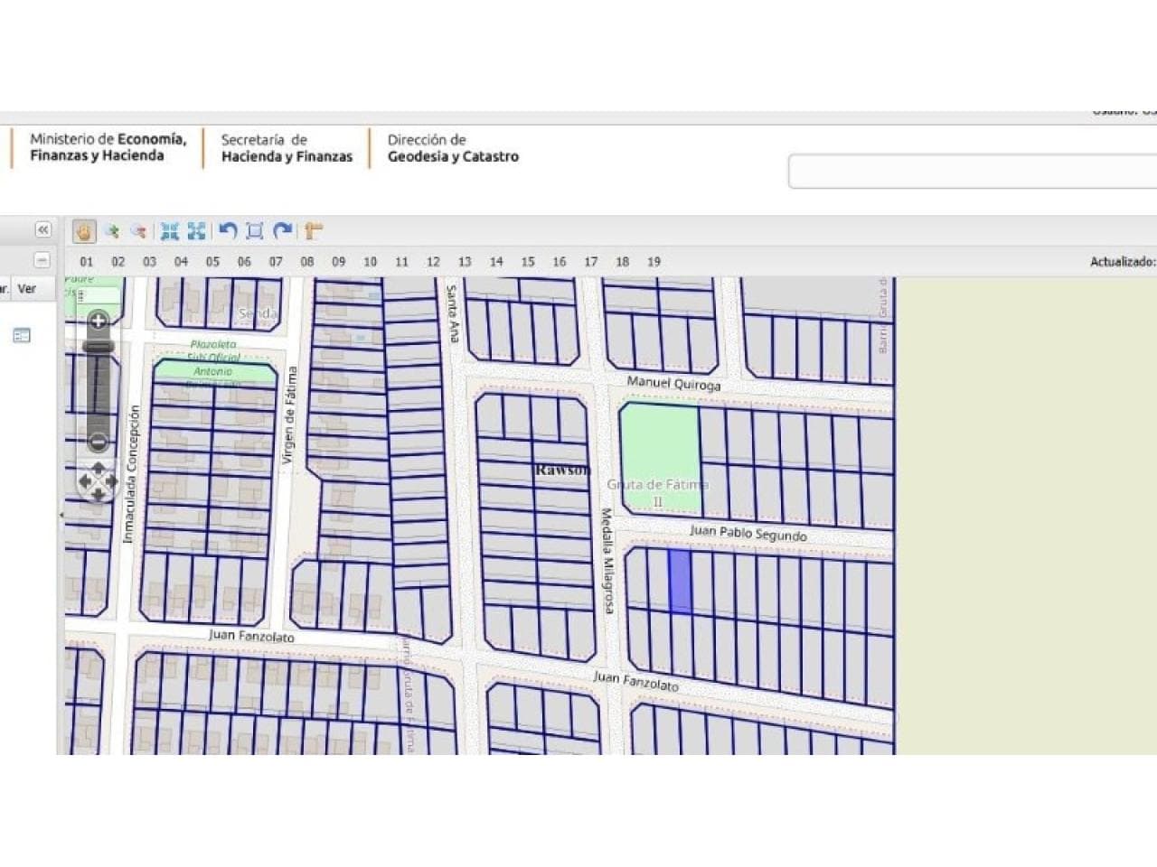Select scale level 12

coord(433,262)
